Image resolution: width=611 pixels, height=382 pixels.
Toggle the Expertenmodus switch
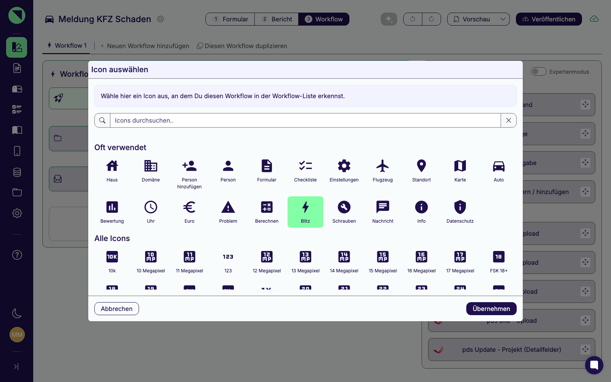tap(538, 71)
